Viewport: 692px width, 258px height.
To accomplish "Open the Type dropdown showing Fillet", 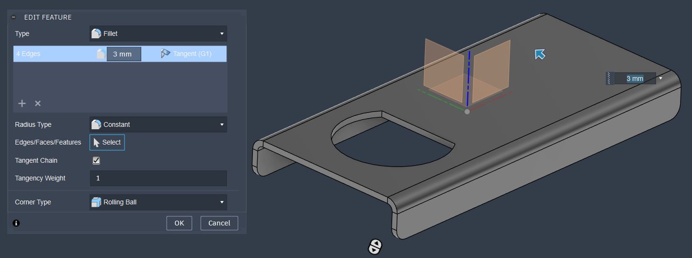I will pyautogui.click(x=159, y=34).
